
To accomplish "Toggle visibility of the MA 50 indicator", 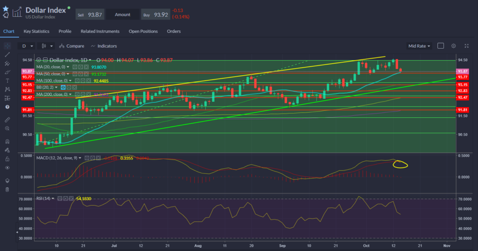I will (75, 74).
